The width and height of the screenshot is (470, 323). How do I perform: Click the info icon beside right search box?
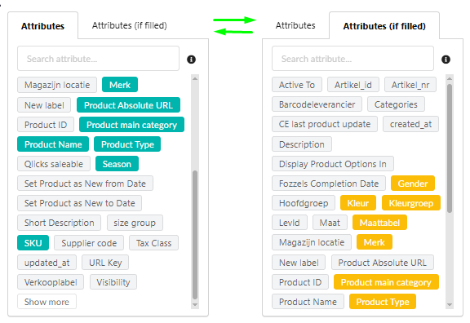446,60
